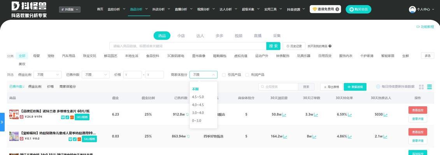Click trend chart icon next to 6.59%
440x155 pixels.
tap(350, 114)
